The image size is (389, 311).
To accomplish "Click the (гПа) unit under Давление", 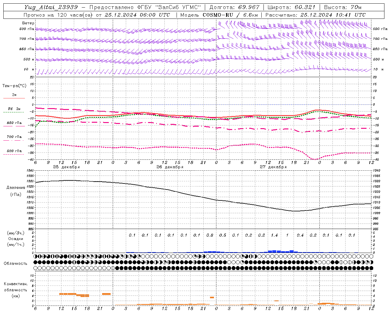I will pos(15,194).
